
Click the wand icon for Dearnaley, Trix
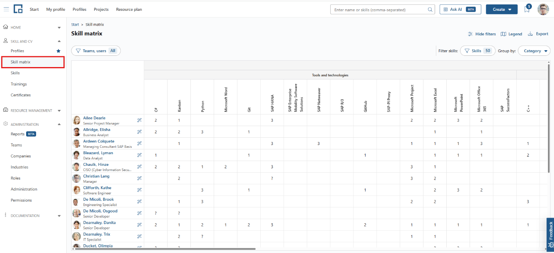[139, 237]
